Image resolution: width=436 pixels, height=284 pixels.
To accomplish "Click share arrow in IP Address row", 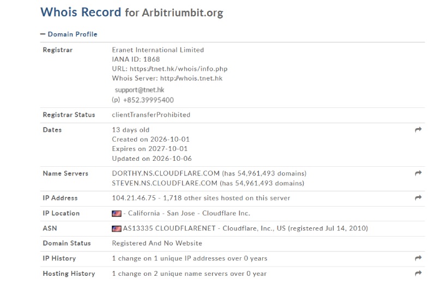I will [418, 198].
